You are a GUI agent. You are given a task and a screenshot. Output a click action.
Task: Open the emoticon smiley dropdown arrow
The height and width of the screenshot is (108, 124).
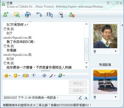tap(10, 76)
